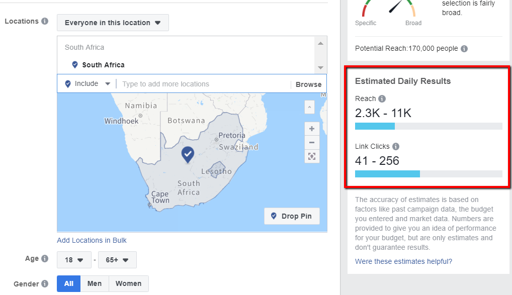This screenshot has width=512, height=295.
Task: Click the Drop Pin button
Action: pyautogui.click(x=291, y=216)
